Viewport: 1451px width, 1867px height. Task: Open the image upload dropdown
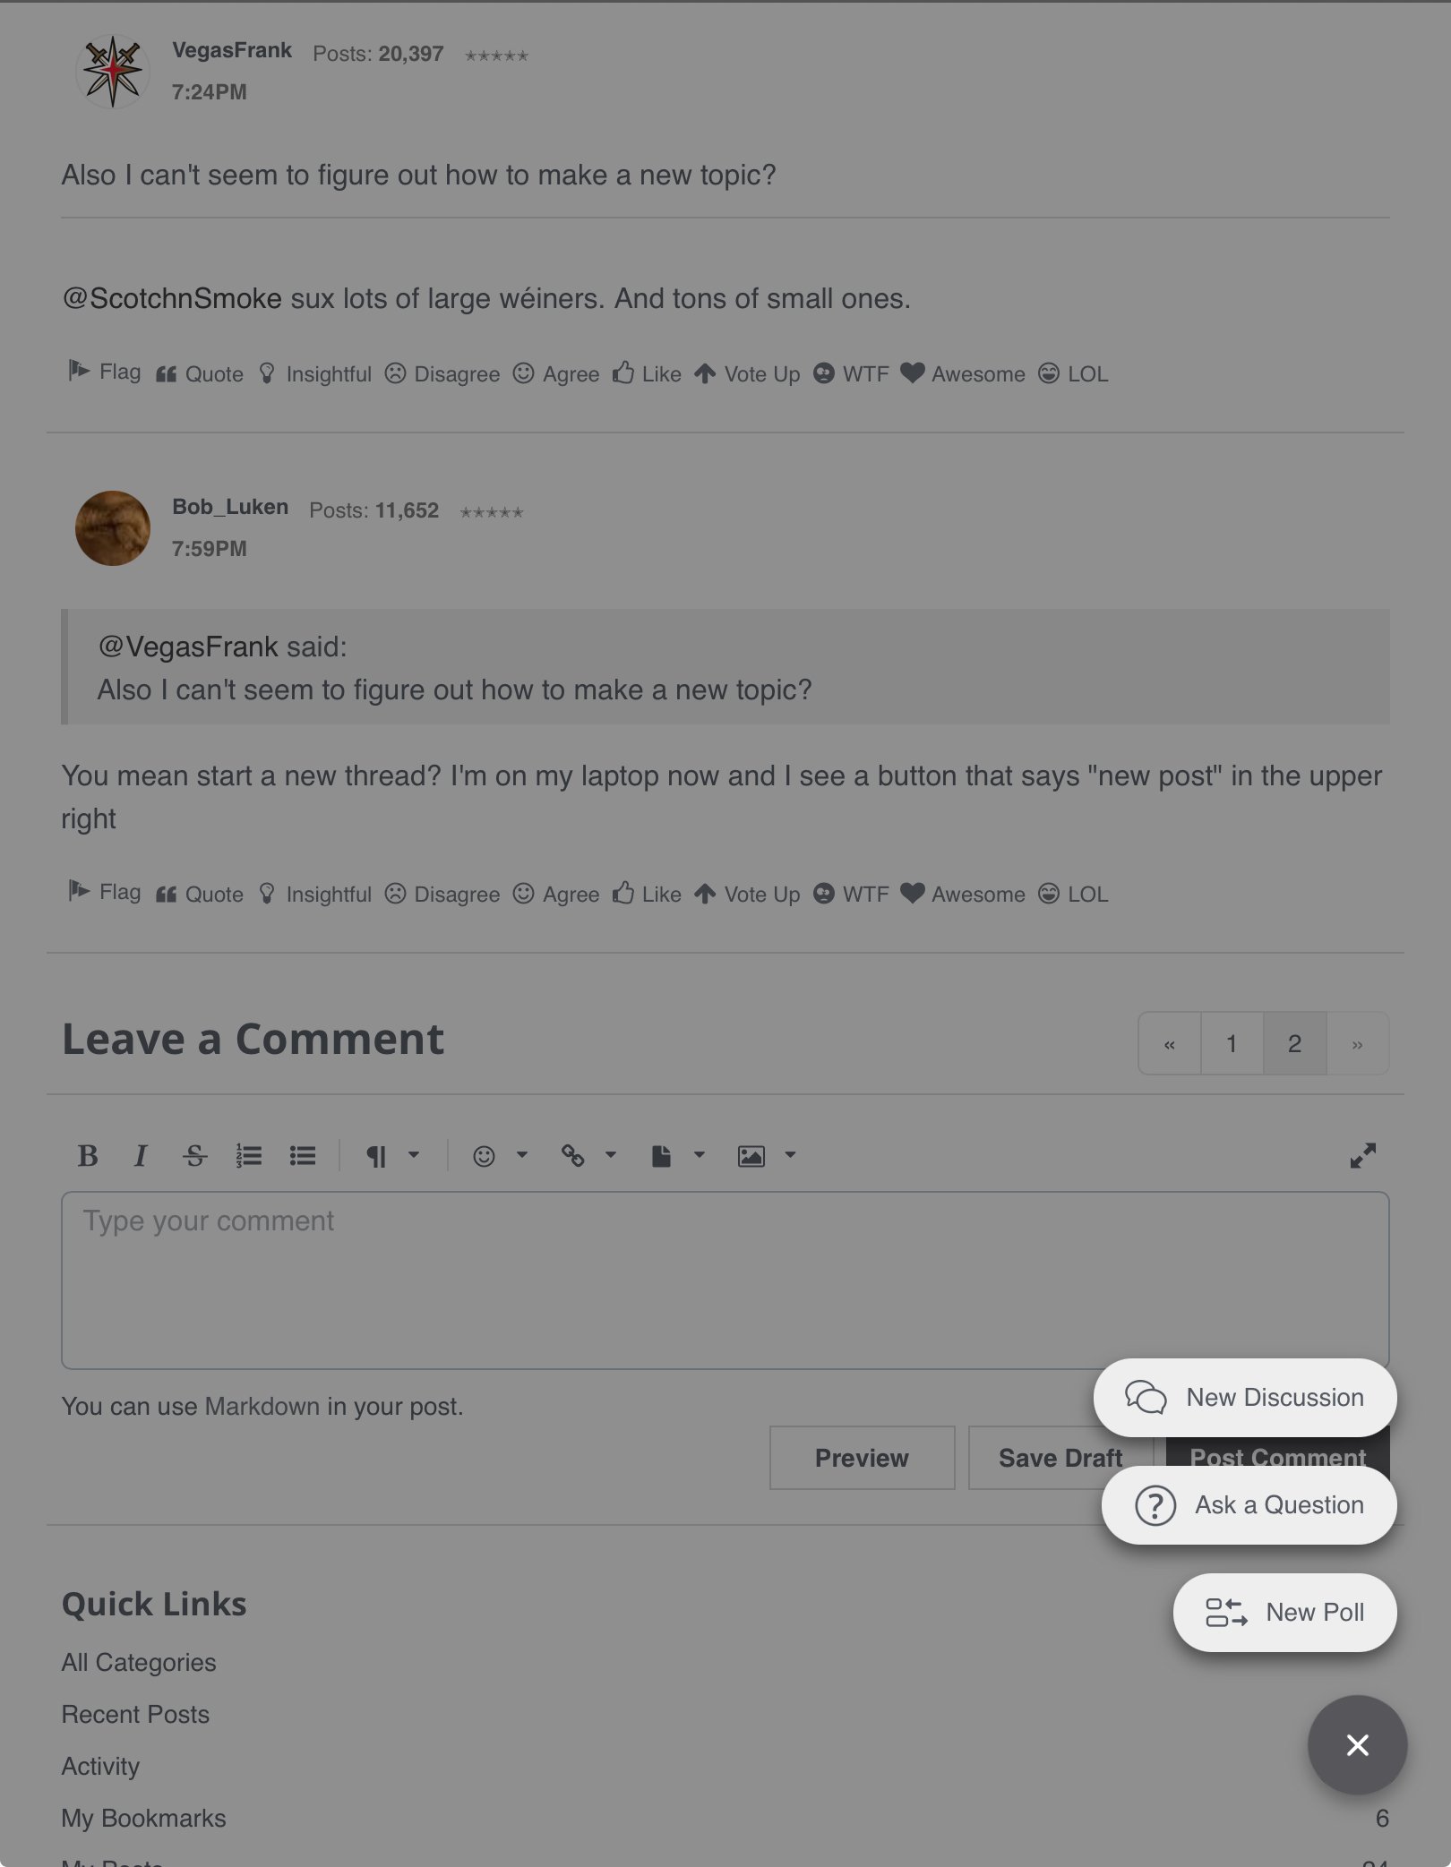pyautogui.click(x=767, y=1156)
